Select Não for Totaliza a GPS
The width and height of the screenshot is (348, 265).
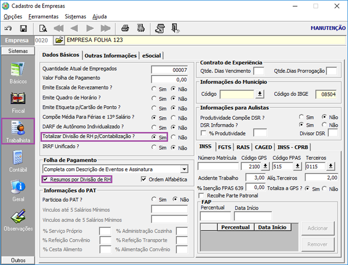click(324, 189)
